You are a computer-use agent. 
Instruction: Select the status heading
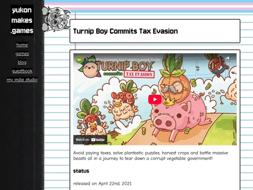[x=81, y=171]
